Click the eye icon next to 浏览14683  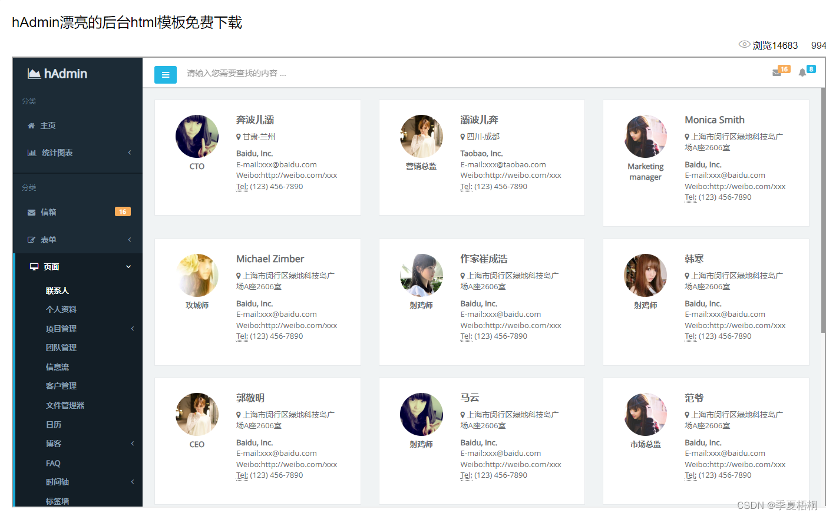[x=744, y=45]
